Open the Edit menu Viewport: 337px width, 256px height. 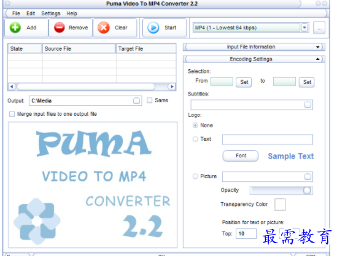pyautogui.click(x=31, y=13)
